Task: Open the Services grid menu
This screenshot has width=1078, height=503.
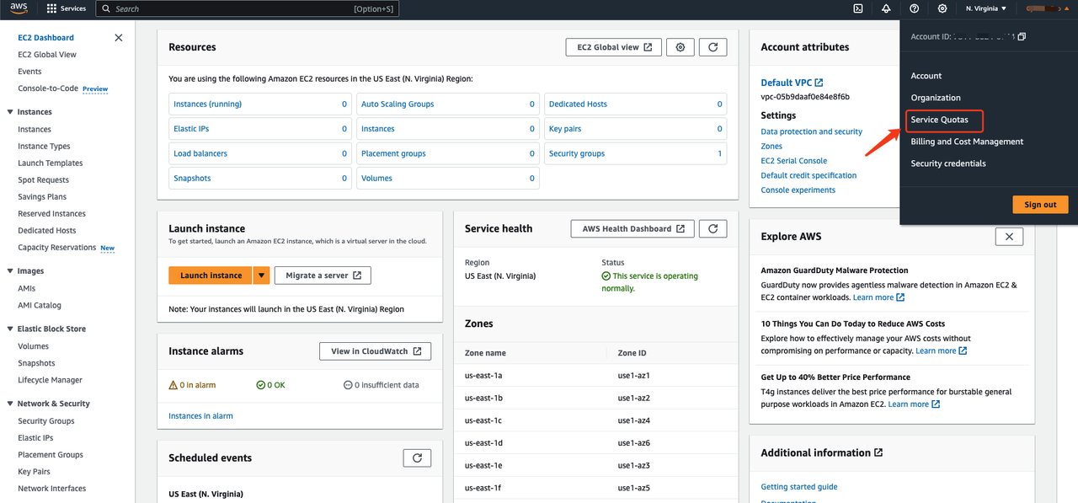Action: click(67, 8)
